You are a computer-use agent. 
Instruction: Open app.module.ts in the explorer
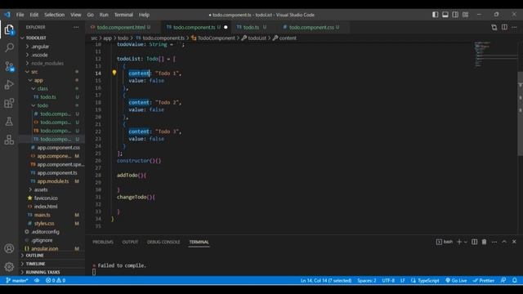point(52,181)
